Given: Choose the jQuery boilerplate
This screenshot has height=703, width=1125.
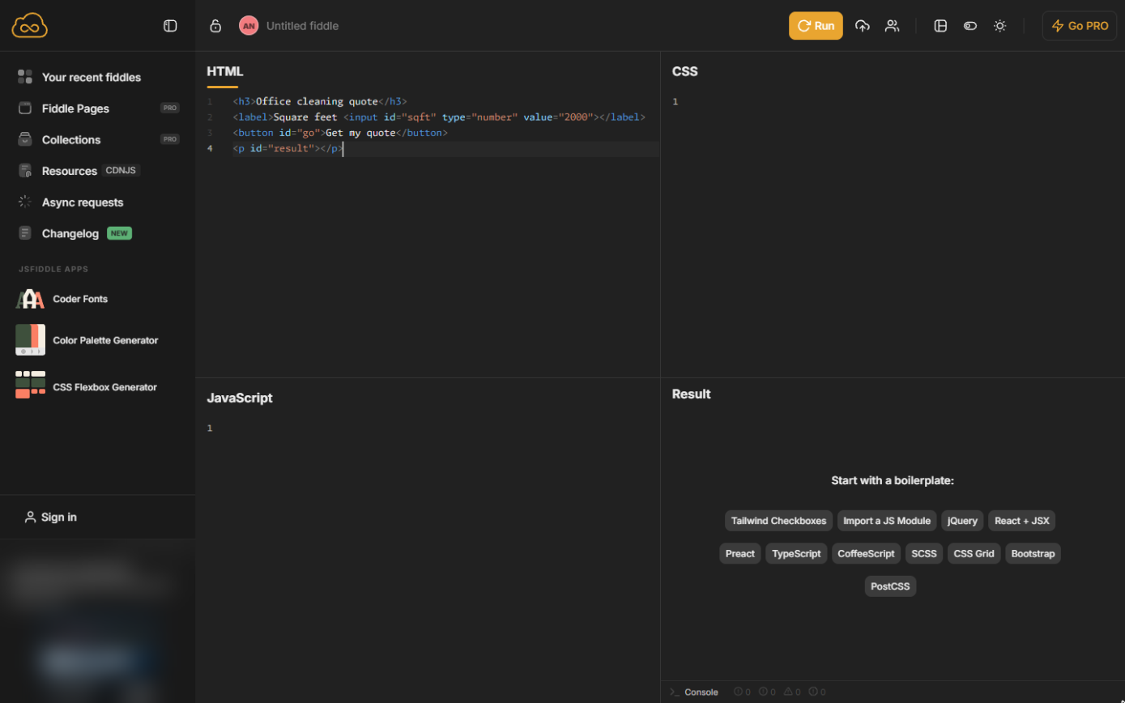Looking at the screenshot, I should point(962,521).
